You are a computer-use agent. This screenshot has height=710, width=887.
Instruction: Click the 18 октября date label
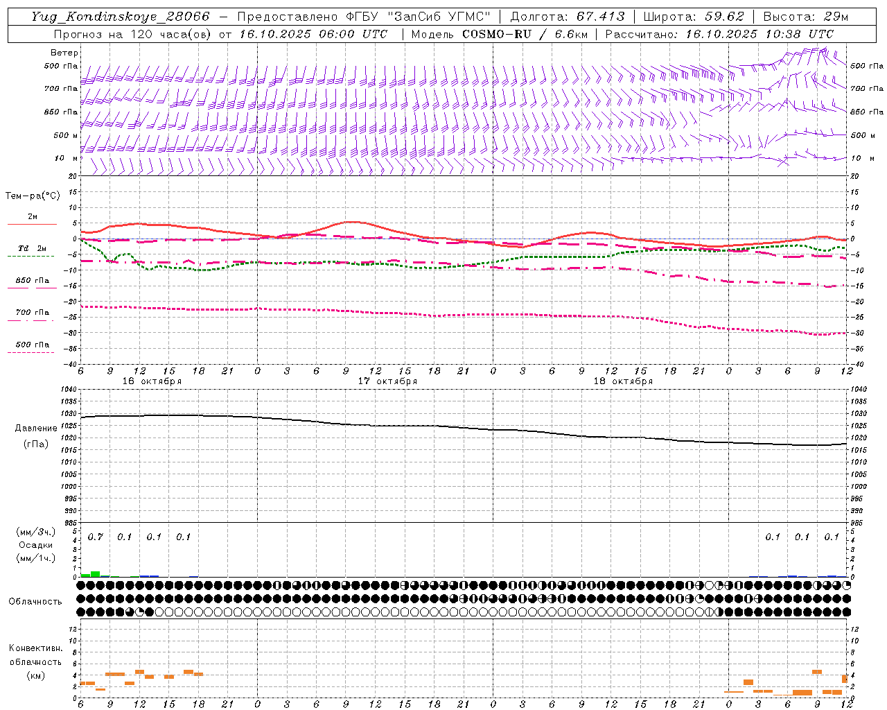(x=624, y=381)
